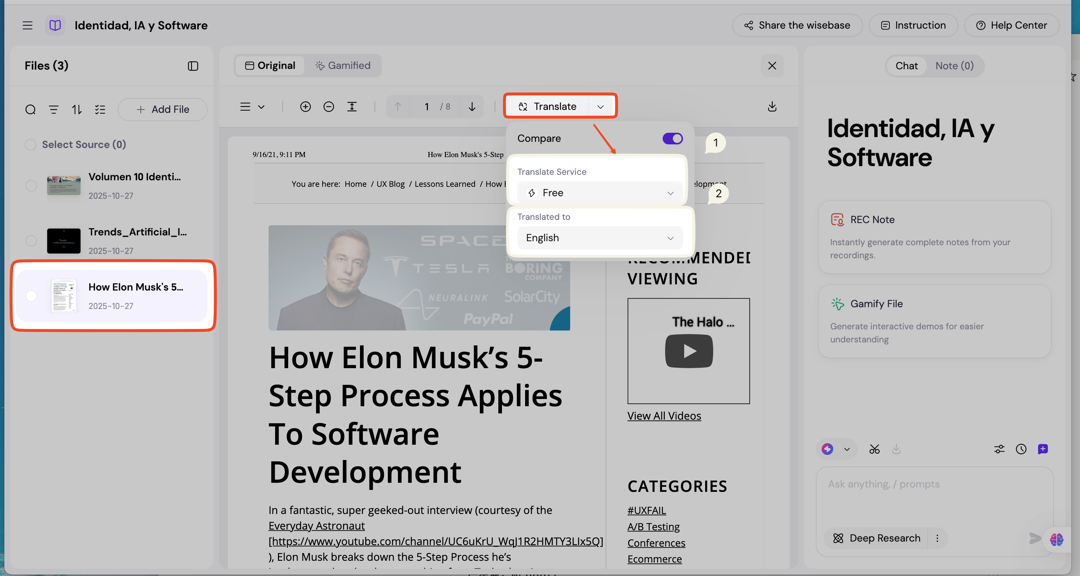Image resolution: width=1080 pixels, height=576 pixels.
Task: Switch to the Gamified tab
Action: [x=343, y=66]
